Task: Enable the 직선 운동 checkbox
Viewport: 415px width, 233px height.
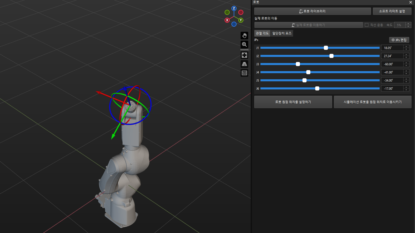Action: point(367,25)
